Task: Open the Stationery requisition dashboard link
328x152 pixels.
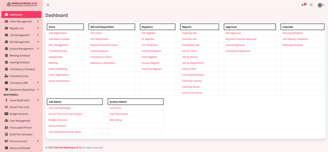Action: [x=103, y=63]
